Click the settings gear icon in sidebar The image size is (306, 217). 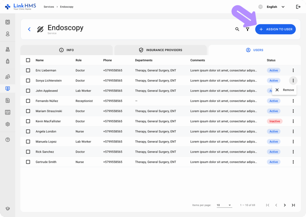(7, 124)
